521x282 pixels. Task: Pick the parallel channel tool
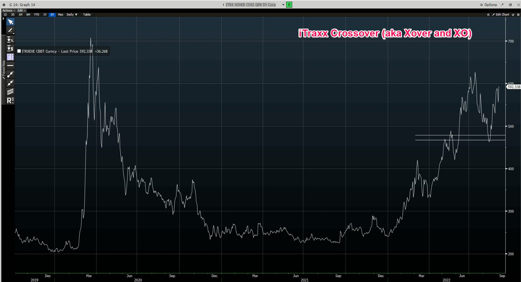point(10,92)
